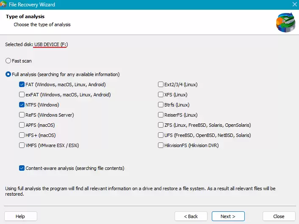Tick the APFS (macOS) checkbox
Screen dimensions: 299x224
[22, 125]
